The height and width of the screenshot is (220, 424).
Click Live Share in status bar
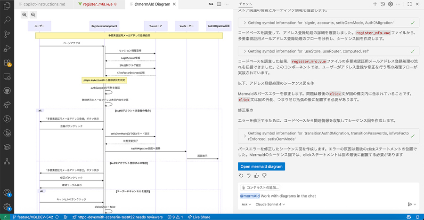[199, 217]
